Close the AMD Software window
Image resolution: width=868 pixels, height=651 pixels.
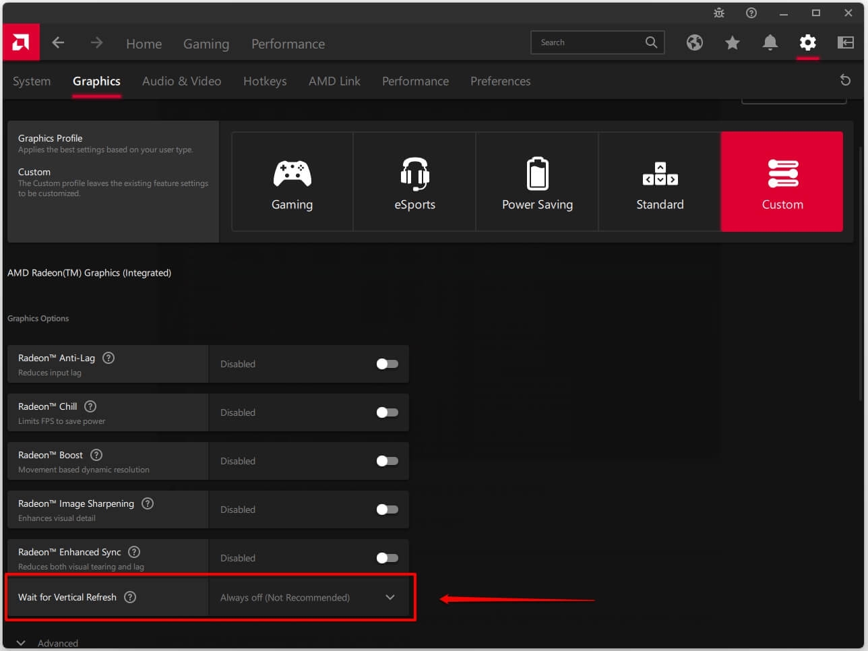[x=848, y=13]
